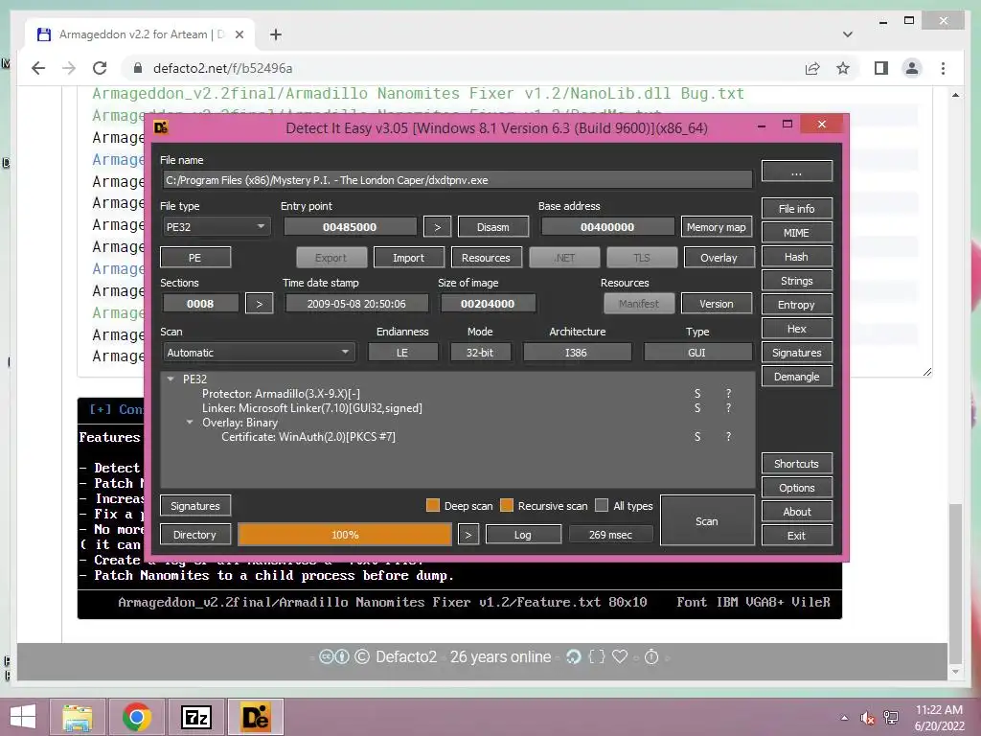Click Detect It Easy taskbar icon
981x736 pixels.
pyautogui.click(x=255, y=717)
